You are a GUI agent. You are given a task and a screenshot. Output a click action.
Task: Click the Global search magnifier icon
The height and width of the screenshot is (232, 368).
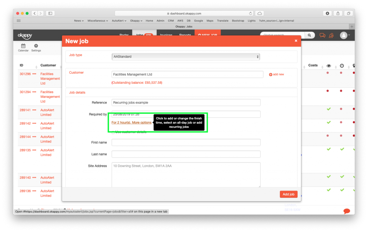[x=309, y=35]
